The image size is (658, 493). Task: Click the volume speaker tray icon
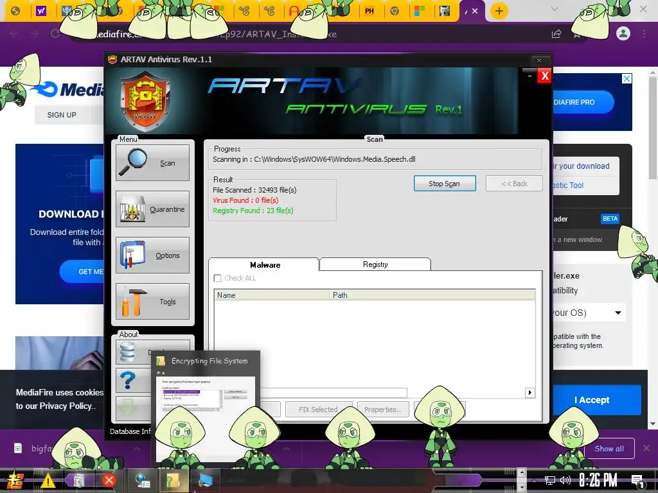(x=565, y=480)
